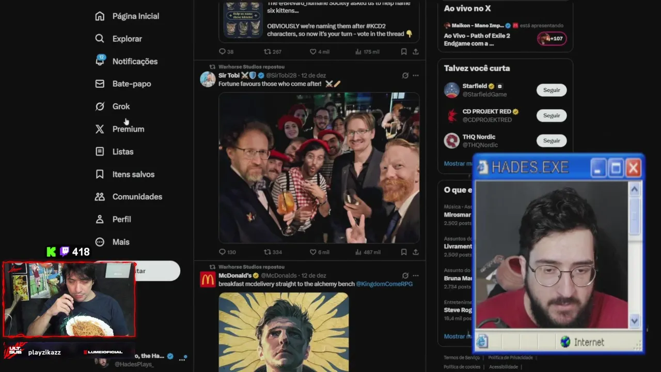Click the notification bell icon

[100, 60]
